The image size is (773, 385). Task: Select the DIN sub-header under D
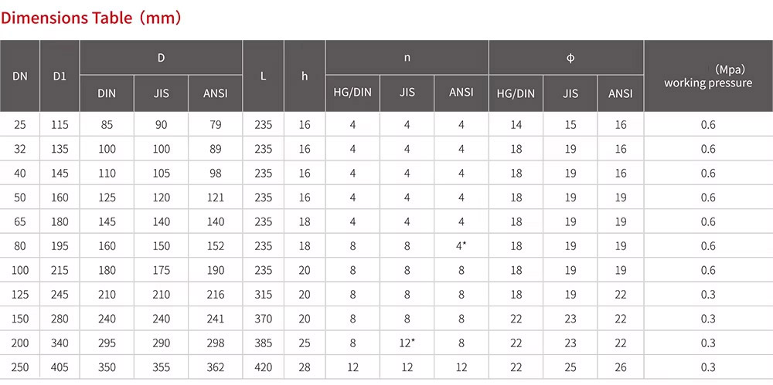(107, 93)
